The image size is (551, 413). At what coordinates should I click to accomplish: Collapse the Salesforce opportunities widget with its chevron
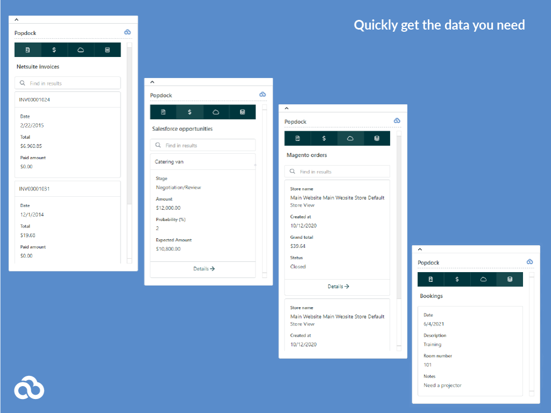(x=152, y=81)
